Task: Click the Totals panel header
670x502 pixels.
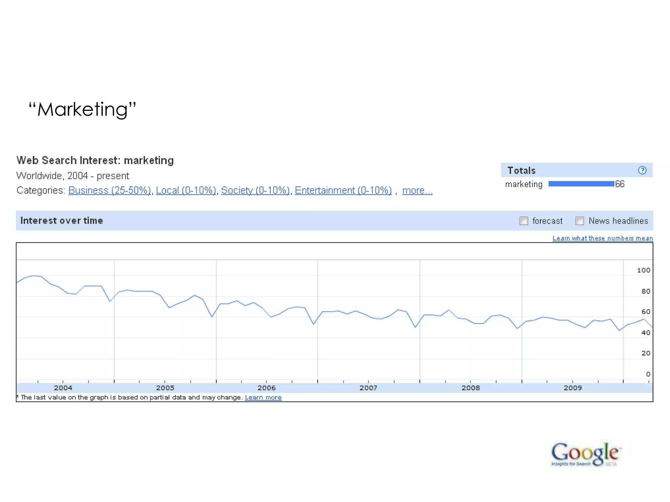Action: tap(521, 170)
